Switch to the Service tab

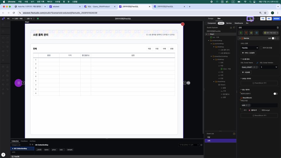229,23
